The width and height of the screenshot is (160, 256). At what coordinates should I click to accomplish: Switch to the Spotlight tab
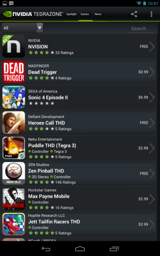71,14
